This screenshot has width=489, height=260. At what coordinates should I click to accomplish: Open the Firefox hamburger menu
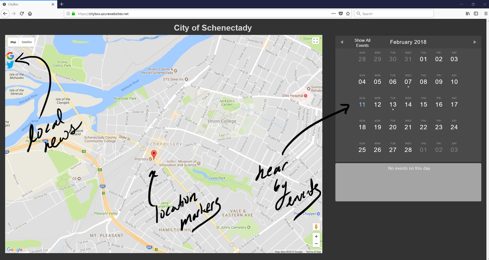486,14
